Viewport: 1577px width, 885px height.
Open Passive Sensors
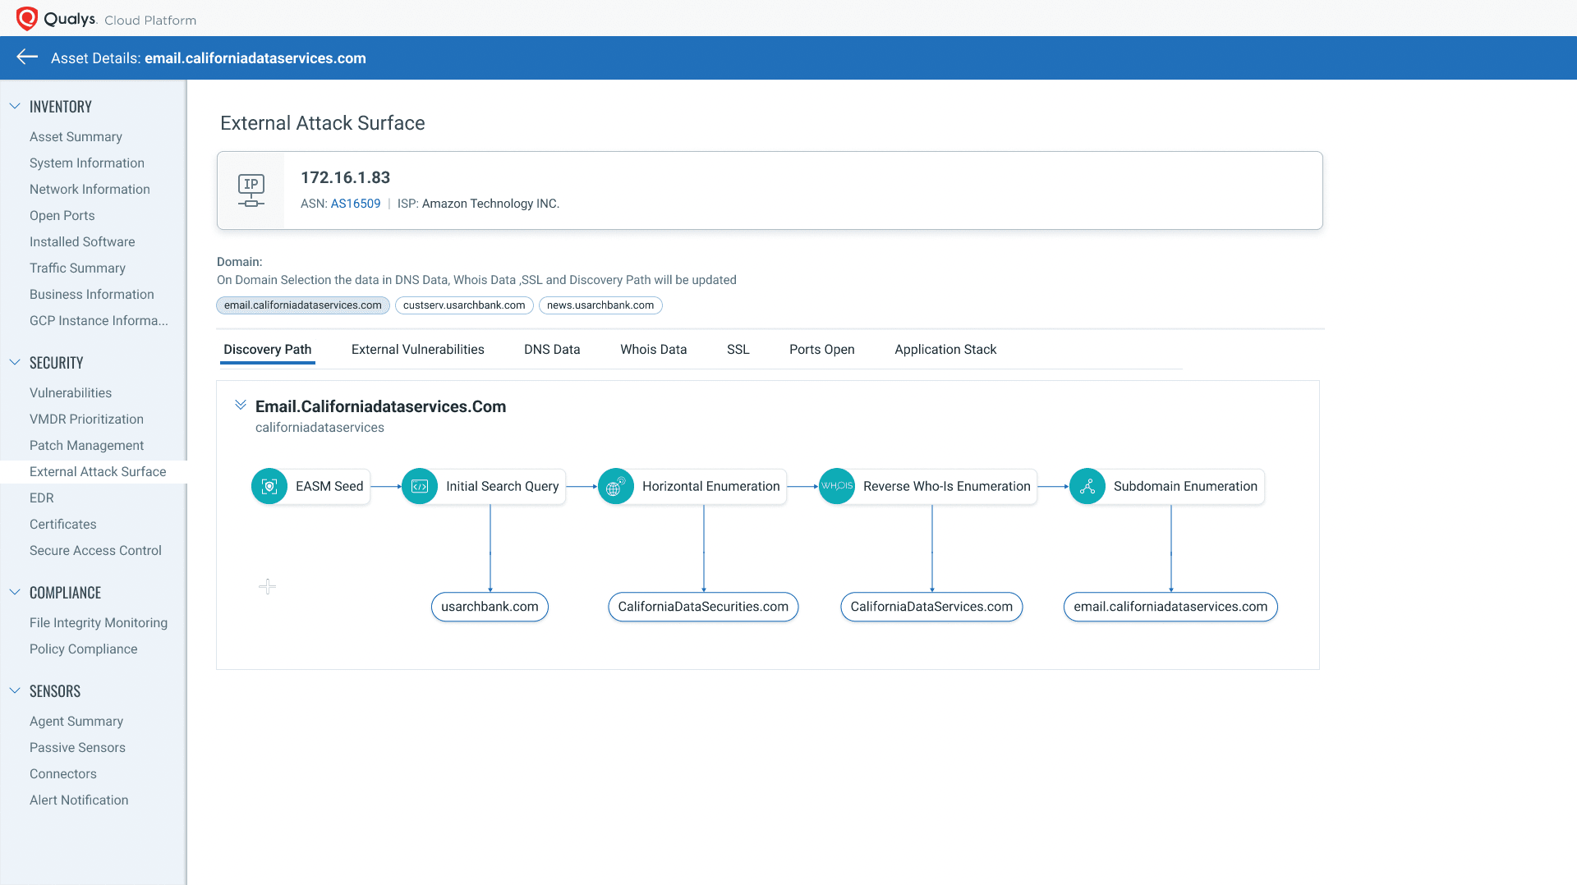pyautogui.click(x=77, y=748)
